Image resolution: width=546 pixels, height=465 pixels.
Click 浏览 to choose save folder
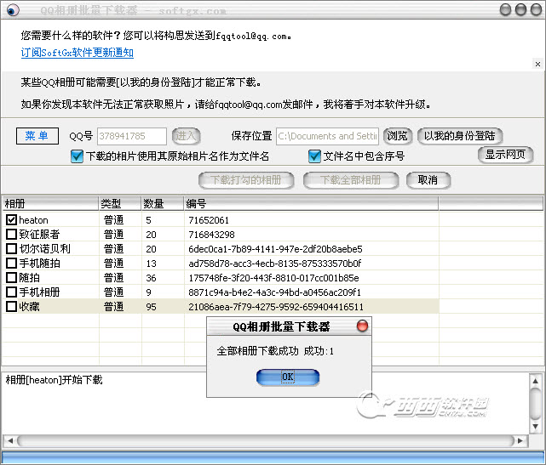click(398, 136)
